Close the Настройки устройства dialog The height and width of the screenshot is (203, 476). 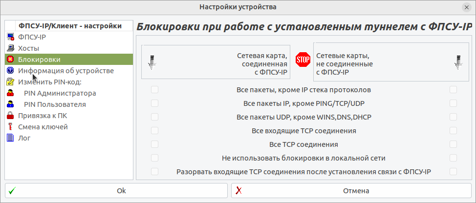pos(467,7)
